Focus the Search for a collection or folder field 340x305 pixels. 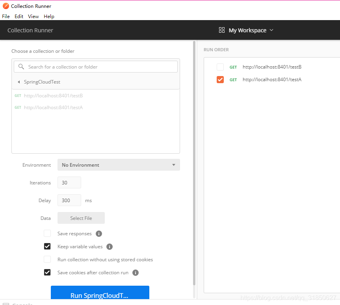pyautogui.click(x=96, y=67)
